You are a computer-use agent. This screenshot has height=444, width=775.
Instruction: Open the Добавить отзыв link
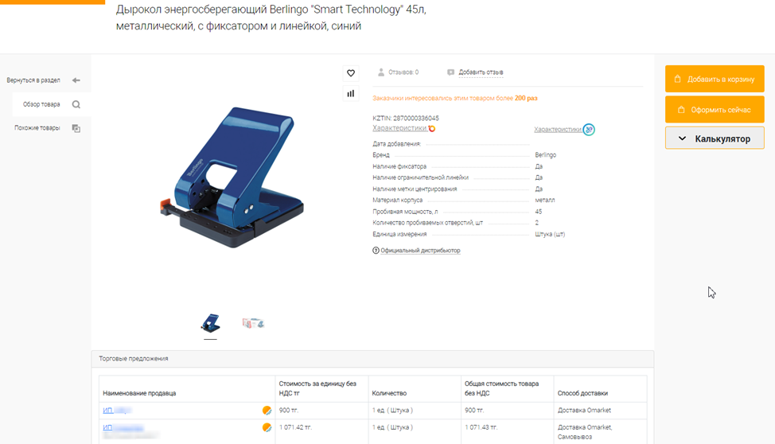[x=481, y=72]
